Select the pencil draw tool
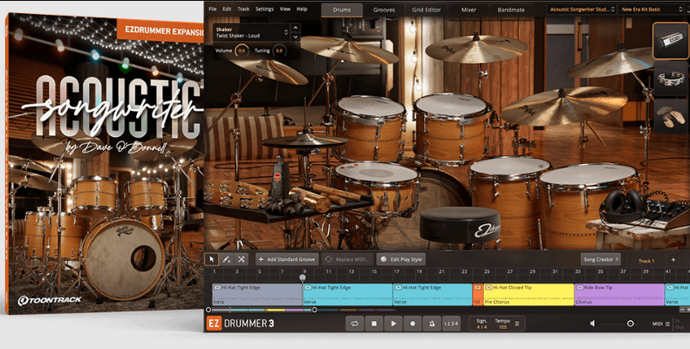Screen dimensions: 690x349 pyautogui.click(x=226, y=259)
